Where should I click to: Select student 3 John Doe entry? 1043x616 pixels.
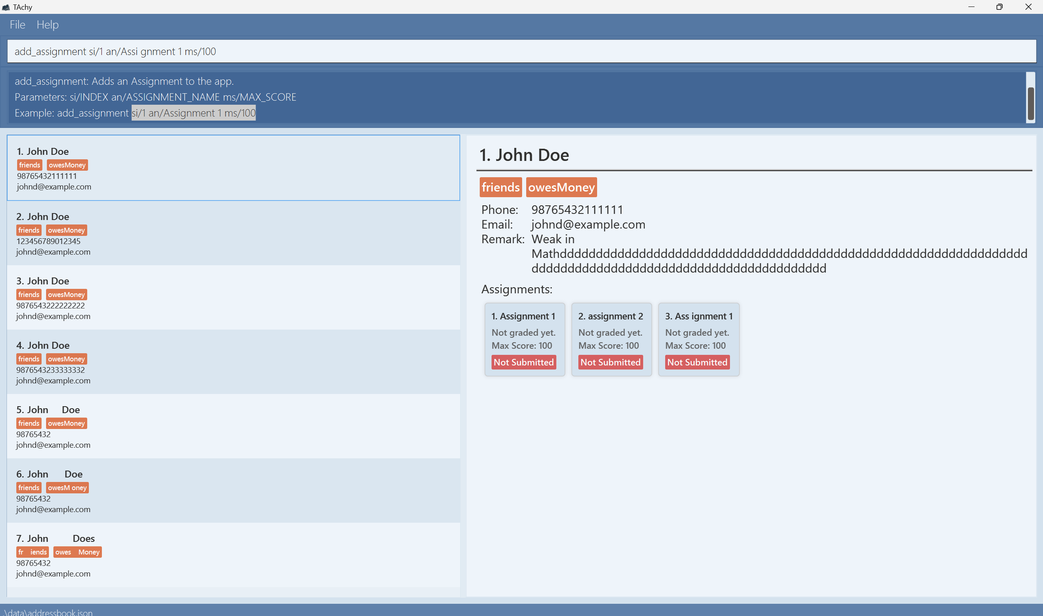233,298
